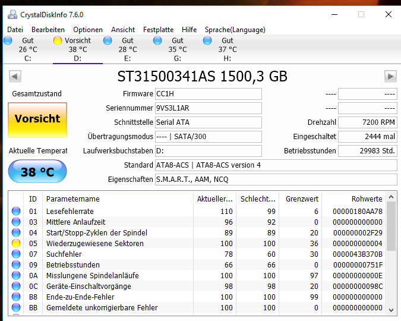401x321 pixels.
Task: Click the Drehzahl value 7200 RPM
Action: pyautogui.click(x=368, y=122)
